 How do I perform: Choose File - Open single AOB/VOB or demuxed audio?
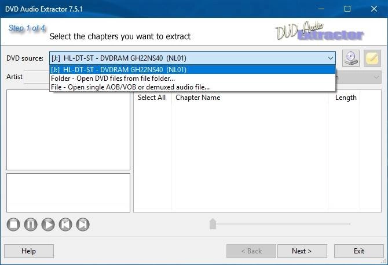[192, 87]
